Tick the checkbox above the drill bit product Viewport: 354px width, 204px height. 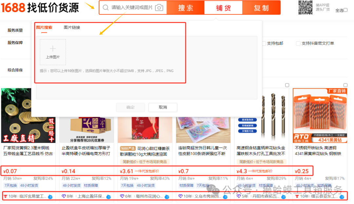click(287, 85)
